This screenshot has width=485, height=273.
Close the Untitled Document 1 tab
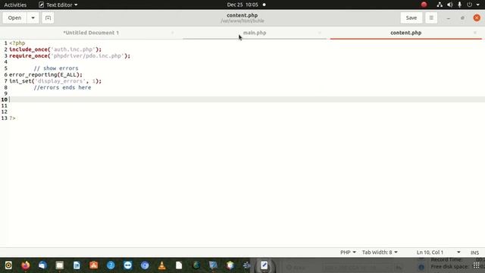click(172, 33)
